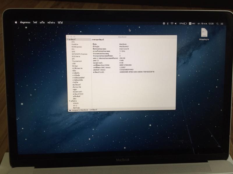Viewport: 233px width, 174px height.
Task: Click the hardware UUID value
Action: pyautogui.click(x=137, y=72)
